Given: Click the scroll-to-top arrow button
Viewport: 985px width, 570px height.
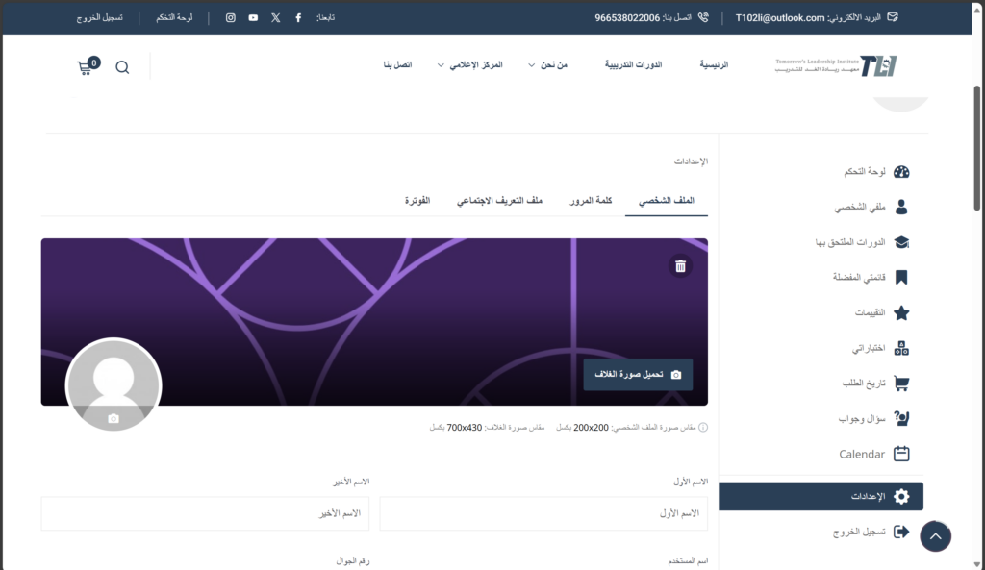Looking at the screenshot, I should 935,536.
